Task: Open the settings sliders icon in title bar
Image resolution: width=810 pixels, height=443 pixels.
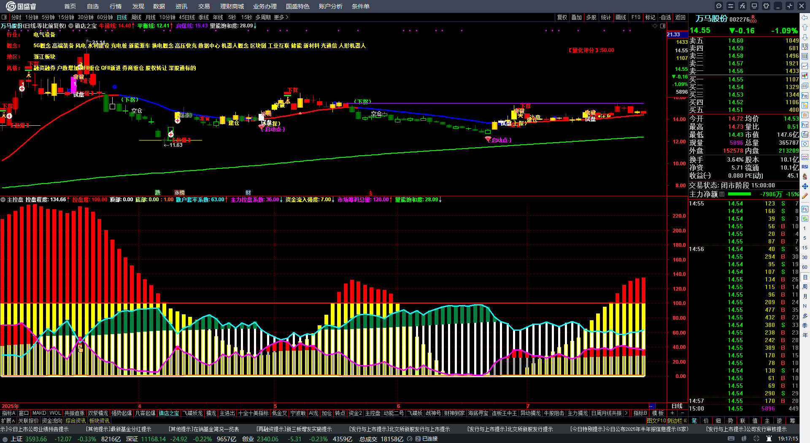Action: (x=731, y=6)
